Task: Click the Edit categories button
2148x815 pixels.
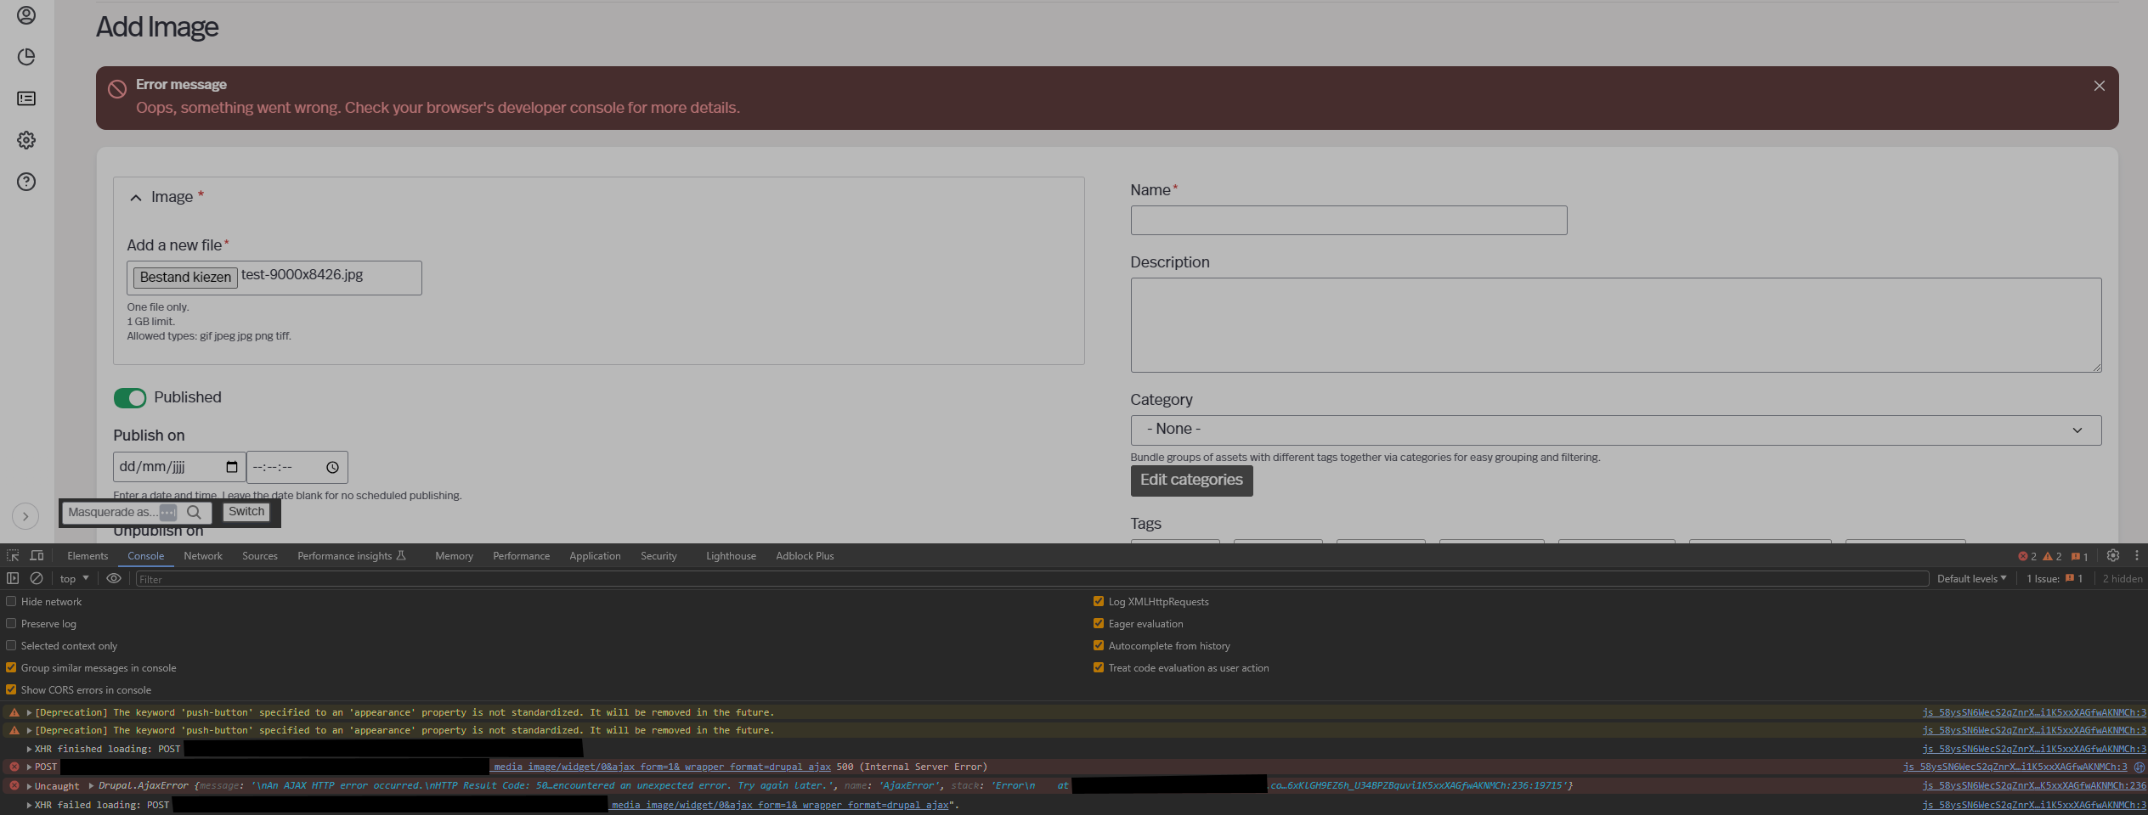Action: tap(1191, 481)
